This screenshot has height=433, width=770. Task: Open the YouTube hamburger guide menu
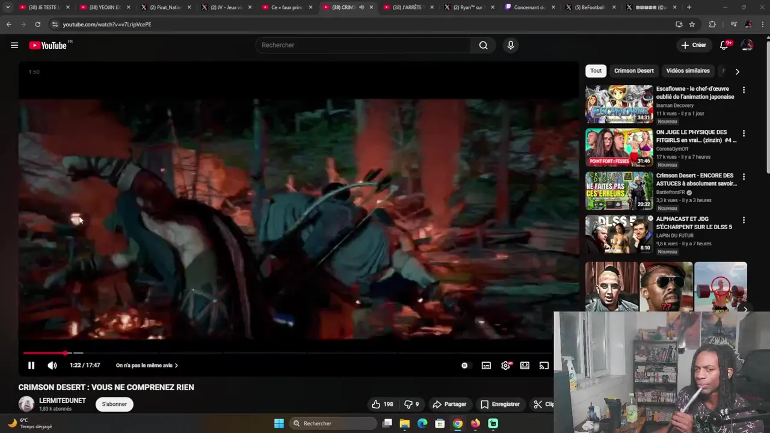coord(14,45)
